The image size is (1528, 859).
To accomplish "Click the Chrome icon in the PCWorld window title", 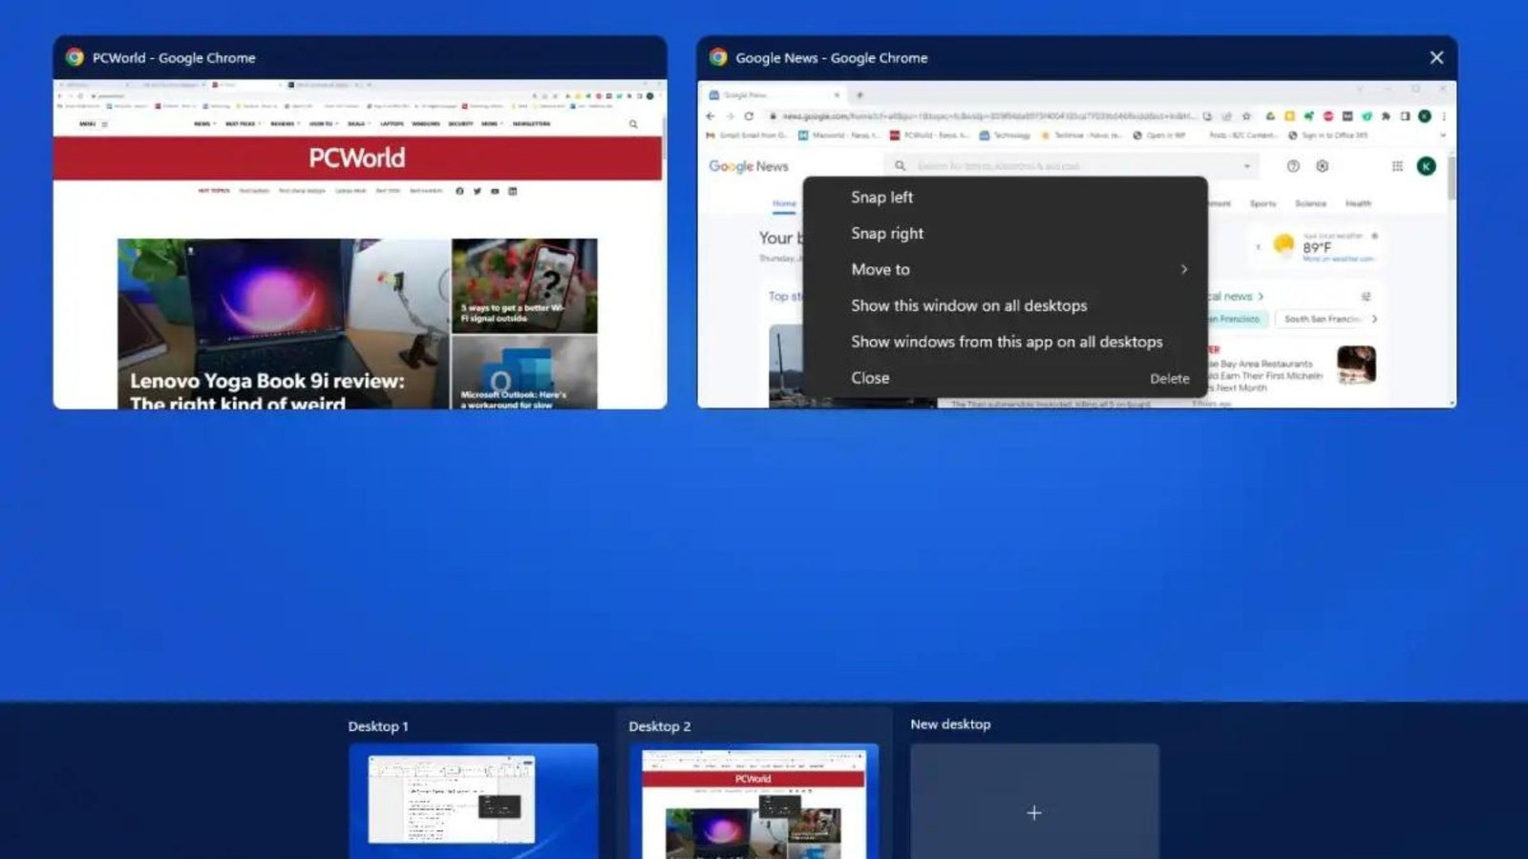I will pyautogui.click(x=74, y=57).
